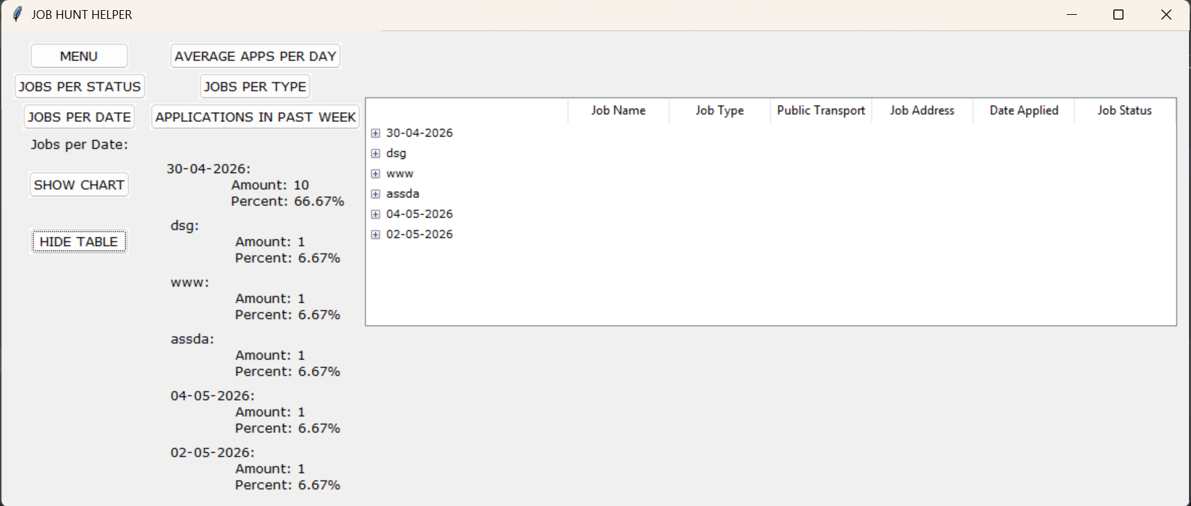Show APPLICATIONS IN PAST WEEK
The image size is (1191, 506).
coord(255,117)
